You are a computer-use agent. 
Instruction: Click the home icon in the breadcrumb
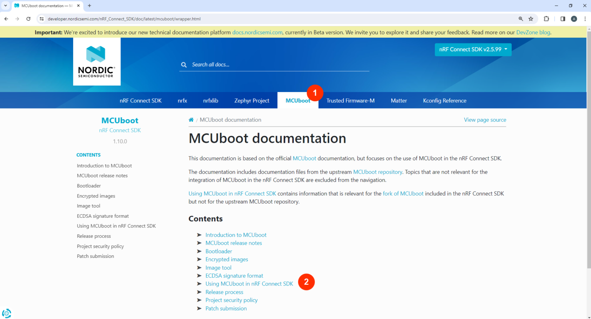[191, 120]
